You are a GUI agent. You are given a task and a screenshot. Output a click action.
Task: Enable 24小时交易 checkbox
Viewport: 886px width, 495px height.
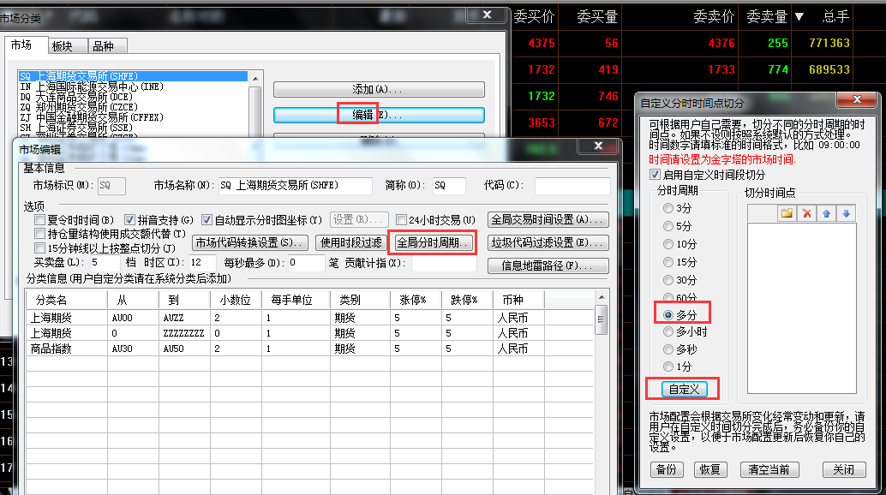(x=401, y=220)
